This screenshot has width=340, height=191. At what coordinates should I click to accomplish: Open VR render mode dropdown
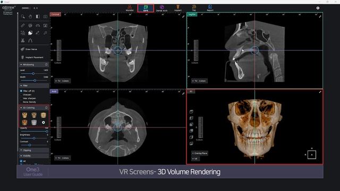point(195,159)
